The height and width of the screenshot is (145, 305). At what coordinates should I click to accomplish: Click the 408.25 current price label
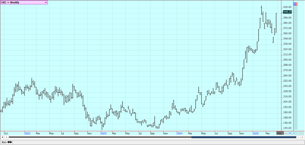tap(287, 12)
